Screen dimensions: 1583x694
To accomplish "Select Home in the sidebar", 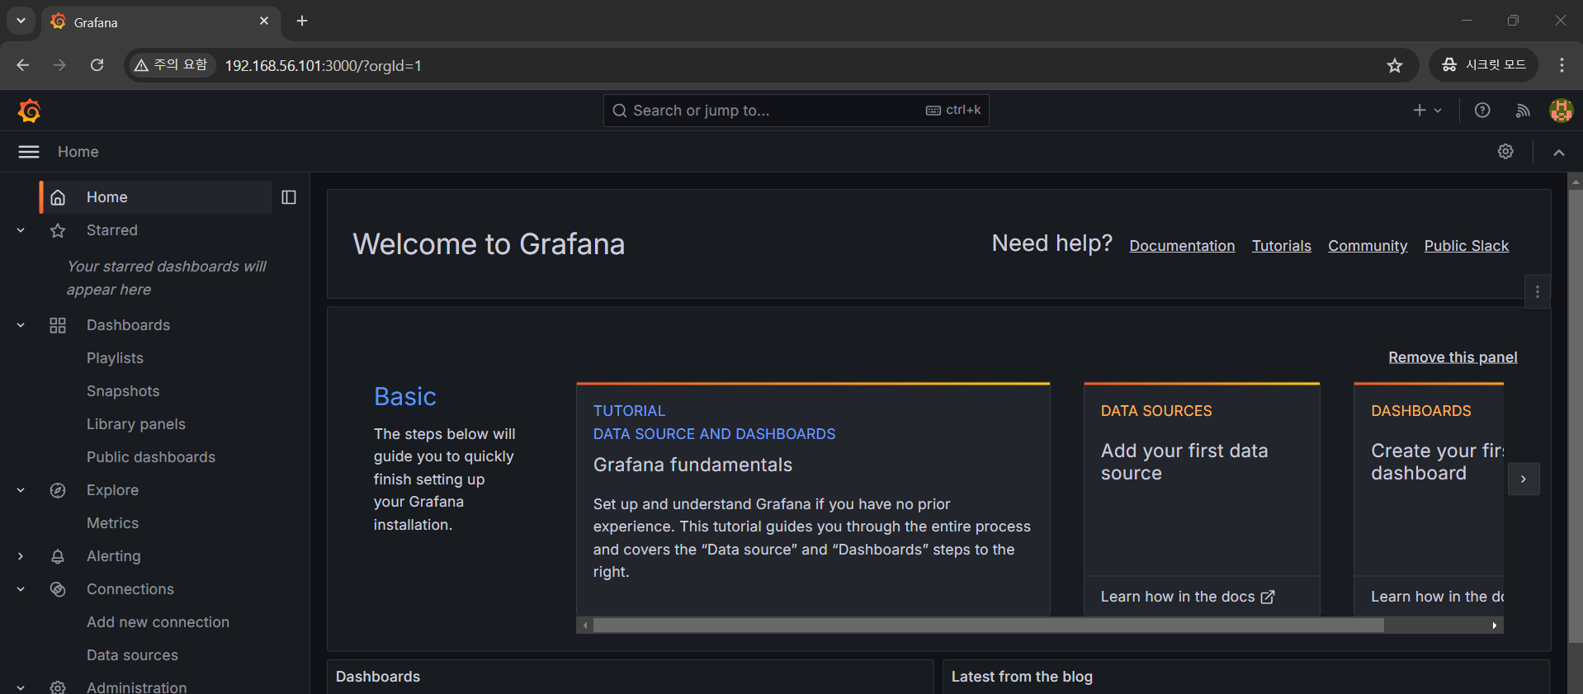I will (157, 197).
